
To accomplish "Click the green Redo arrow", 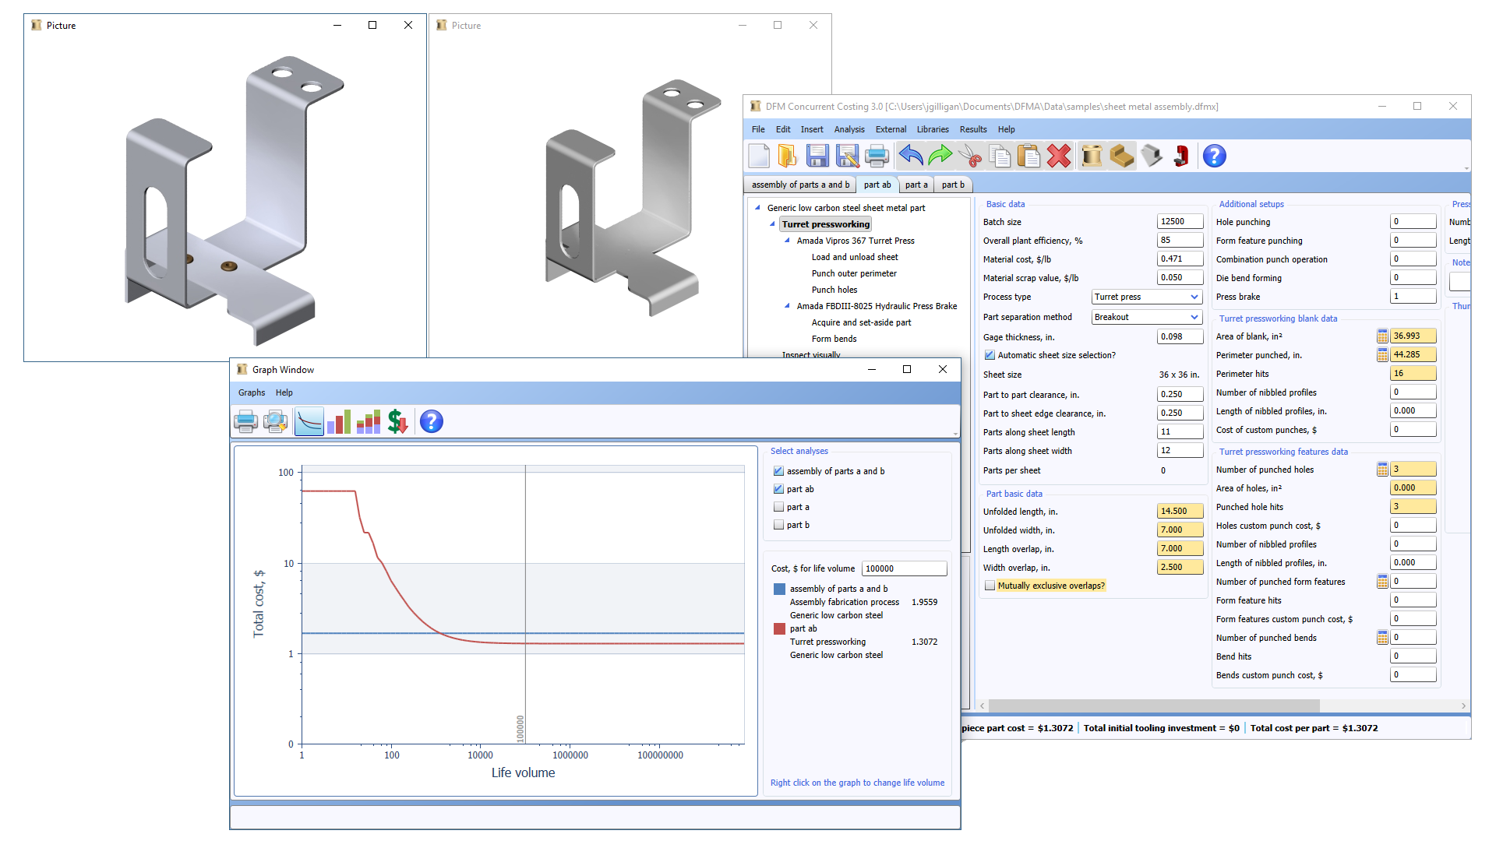I will click(940, 157).
